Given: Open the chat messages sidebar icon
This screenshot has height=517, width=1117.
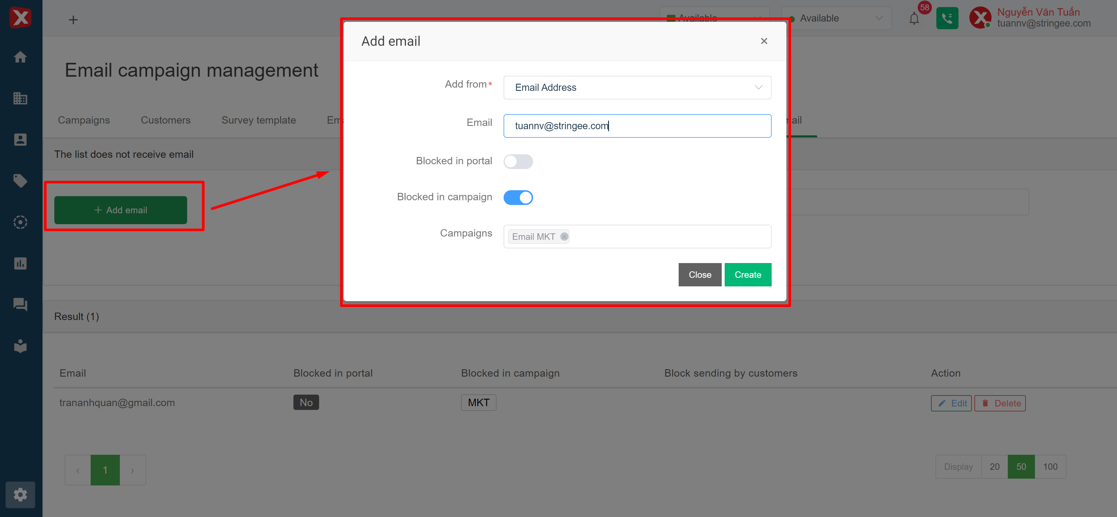Looking at the screenshot, I should [x=20, y=304].
